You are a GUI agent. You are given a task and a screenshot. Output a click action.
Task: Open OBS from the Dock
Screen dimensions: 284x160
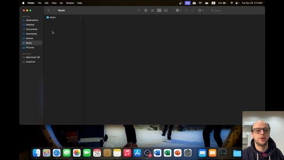(x=147, y=153)
